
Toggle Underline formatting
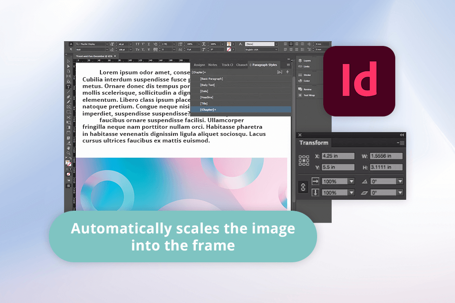148,44
